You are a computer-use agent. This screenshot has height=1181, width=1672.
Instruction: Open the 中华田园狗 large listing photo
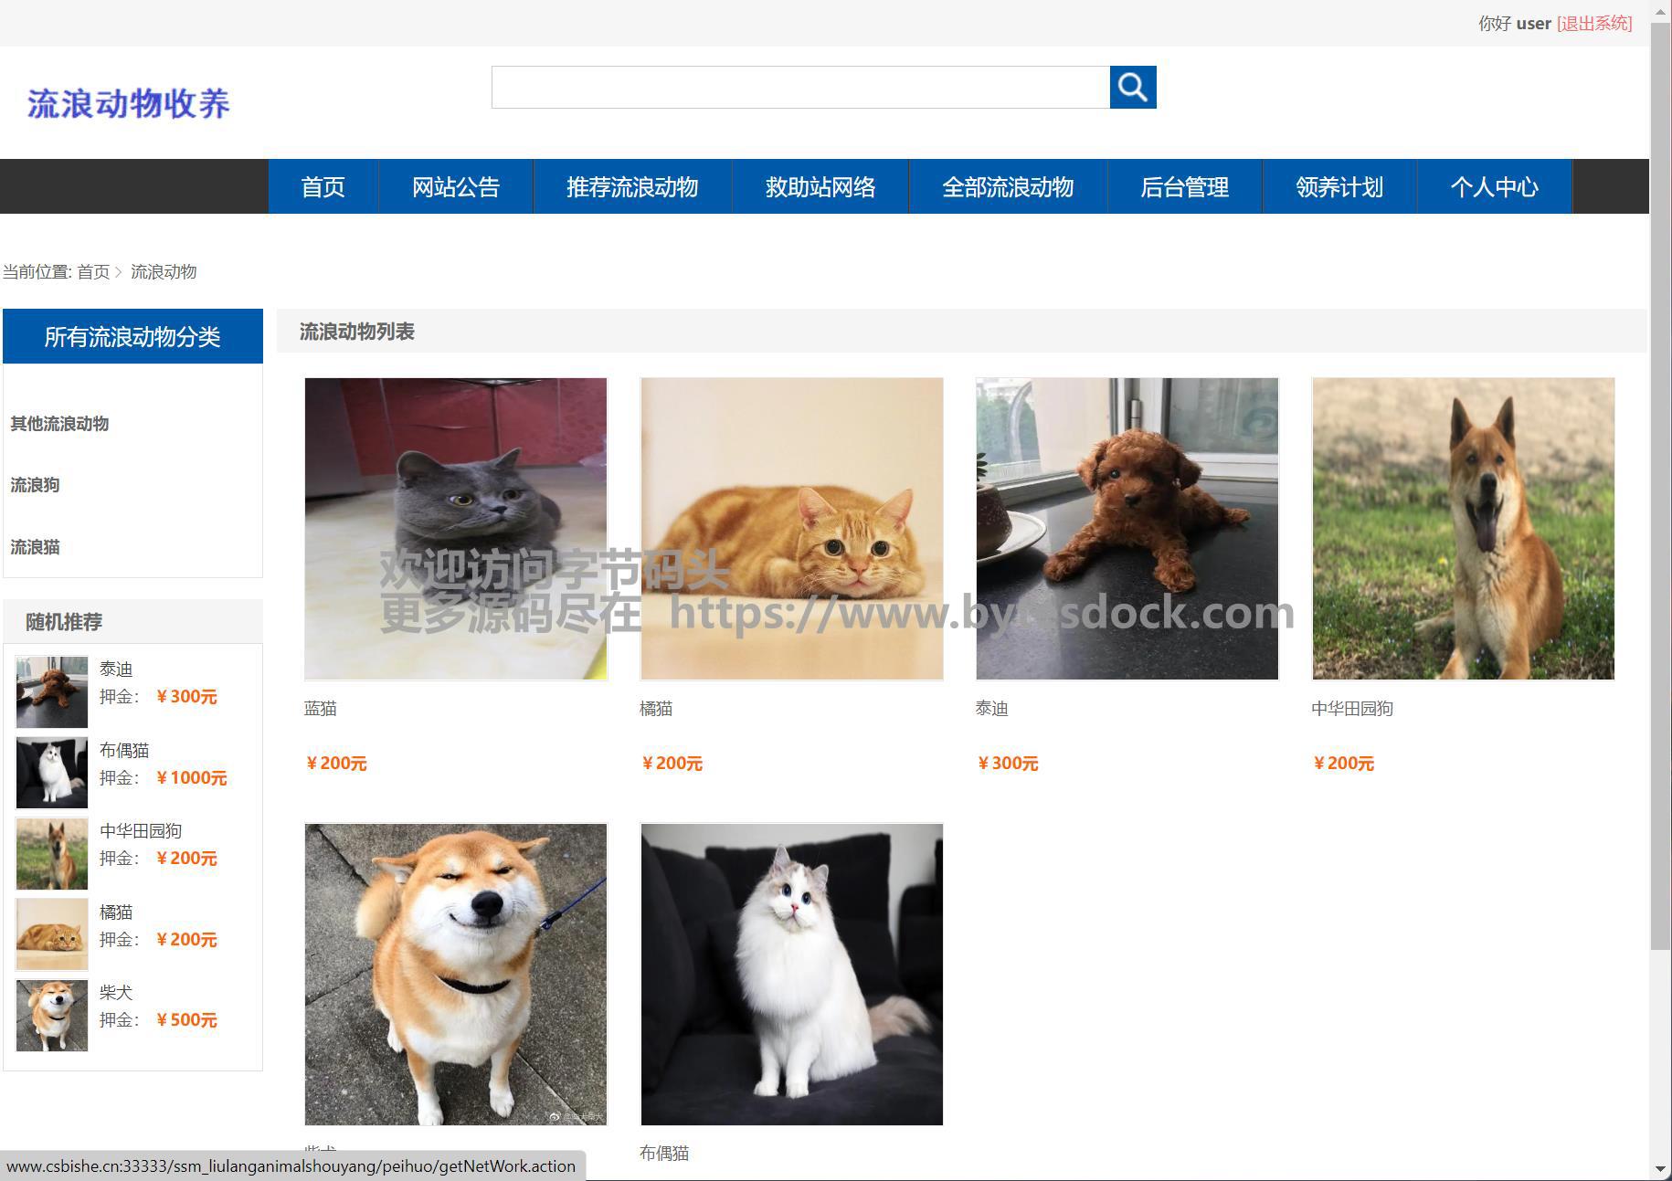[1464, 529]
